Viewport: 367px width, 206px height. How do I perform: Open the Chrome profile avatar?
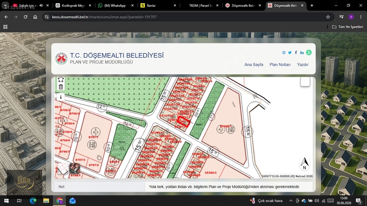[x=351, y=17]
